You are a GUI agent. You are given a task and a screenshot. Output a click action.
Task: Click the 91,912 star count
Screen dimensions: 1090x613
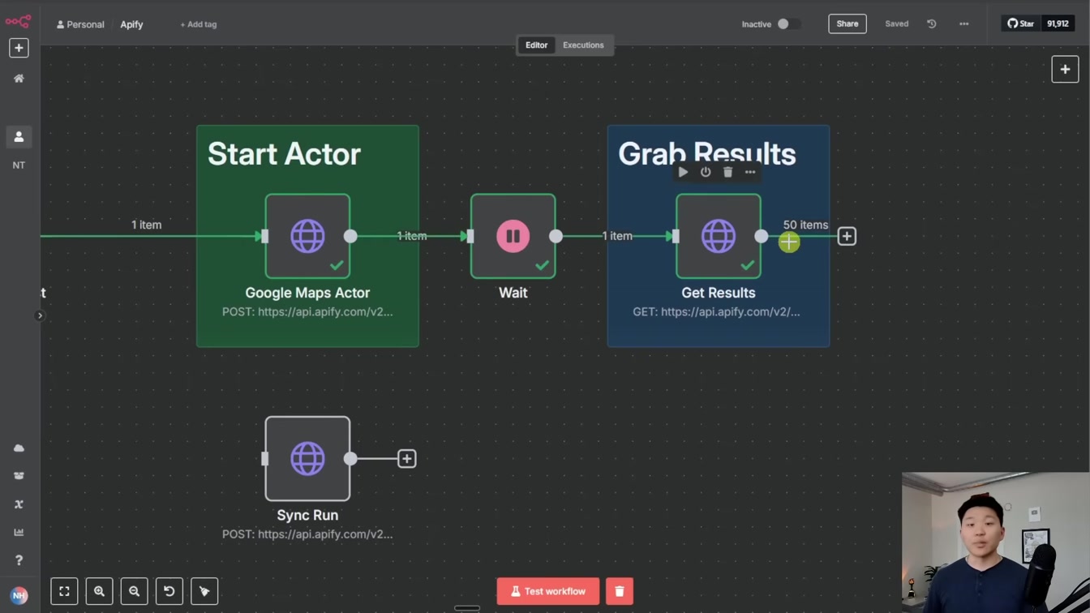pos(1058,24)
